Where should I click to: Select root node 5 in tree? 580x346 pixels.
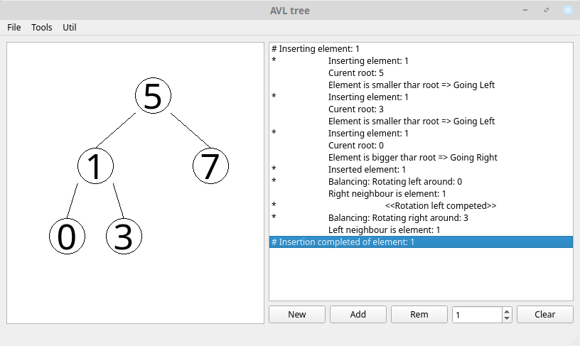(153, 96)
